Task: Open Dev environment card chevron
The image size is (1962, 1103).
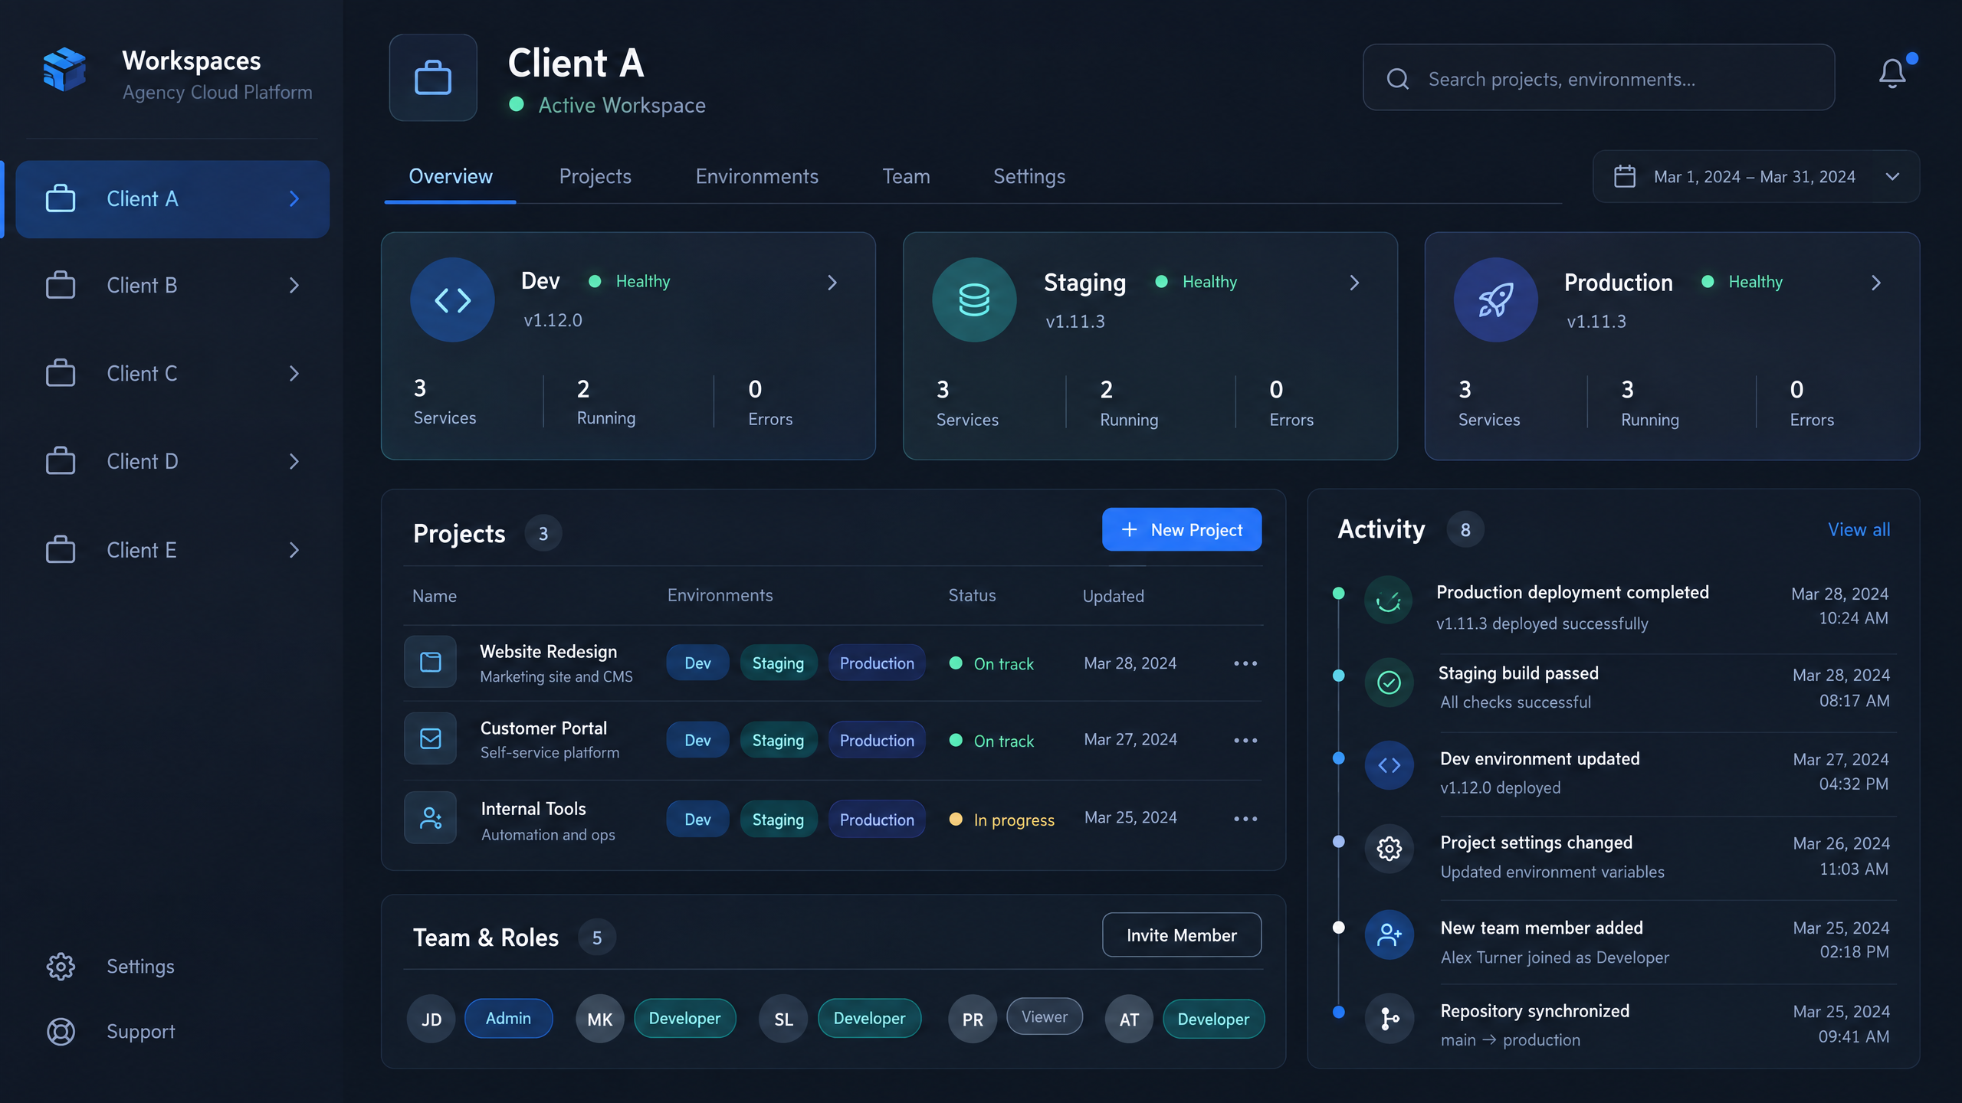Action: (x=832, y=283)
